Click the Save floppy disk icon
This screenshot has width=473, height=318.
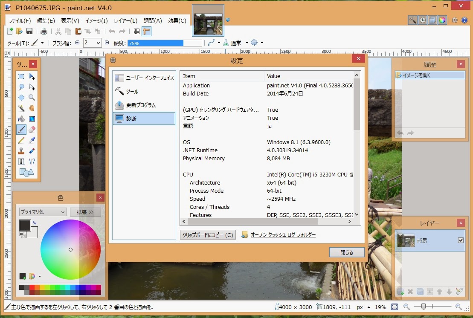point(29,31)
